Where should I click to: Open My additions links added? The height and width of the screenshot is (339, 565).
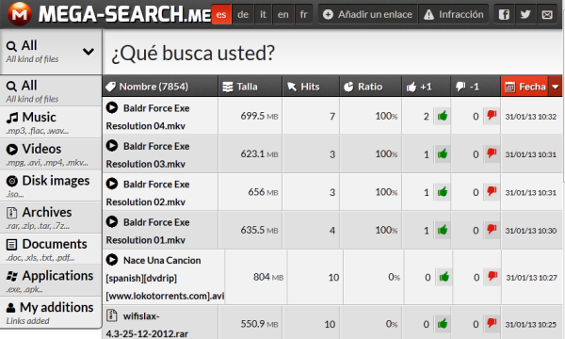(x=51, y=313)
